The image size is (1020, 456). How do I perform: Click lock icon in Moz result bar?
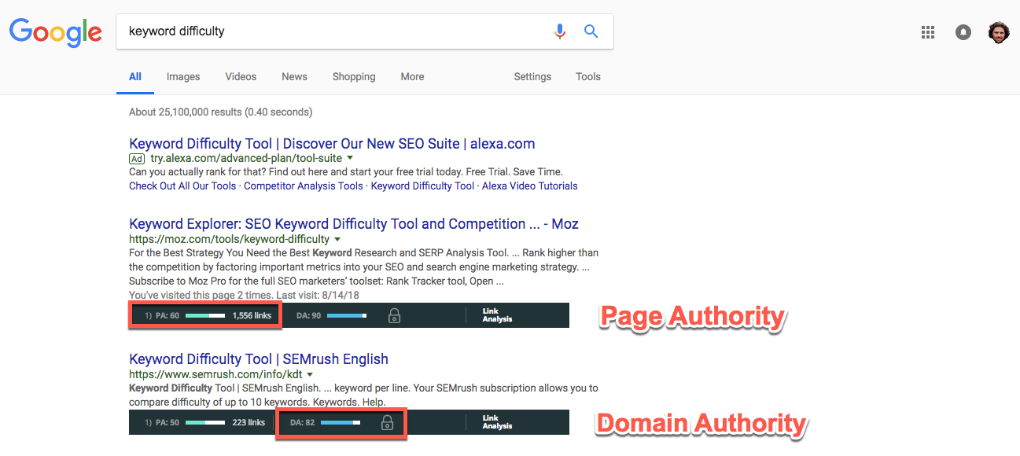(x=395, y=316)
